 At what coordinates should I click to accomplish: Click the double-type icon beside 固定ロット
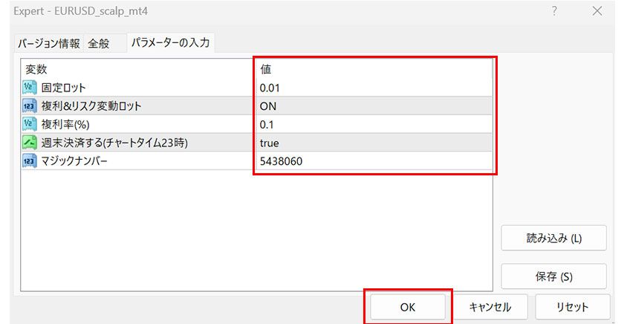[30, 88]
